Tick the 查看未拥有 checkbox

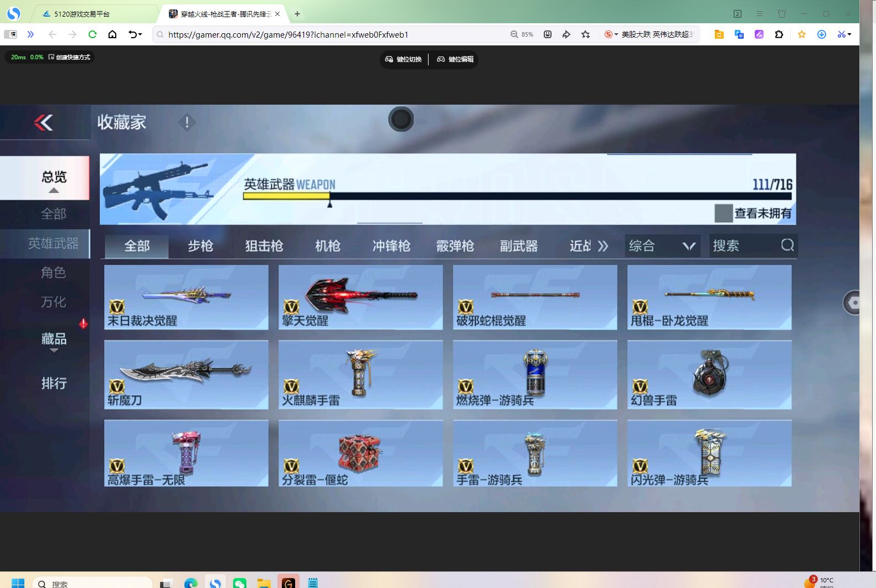723,213
